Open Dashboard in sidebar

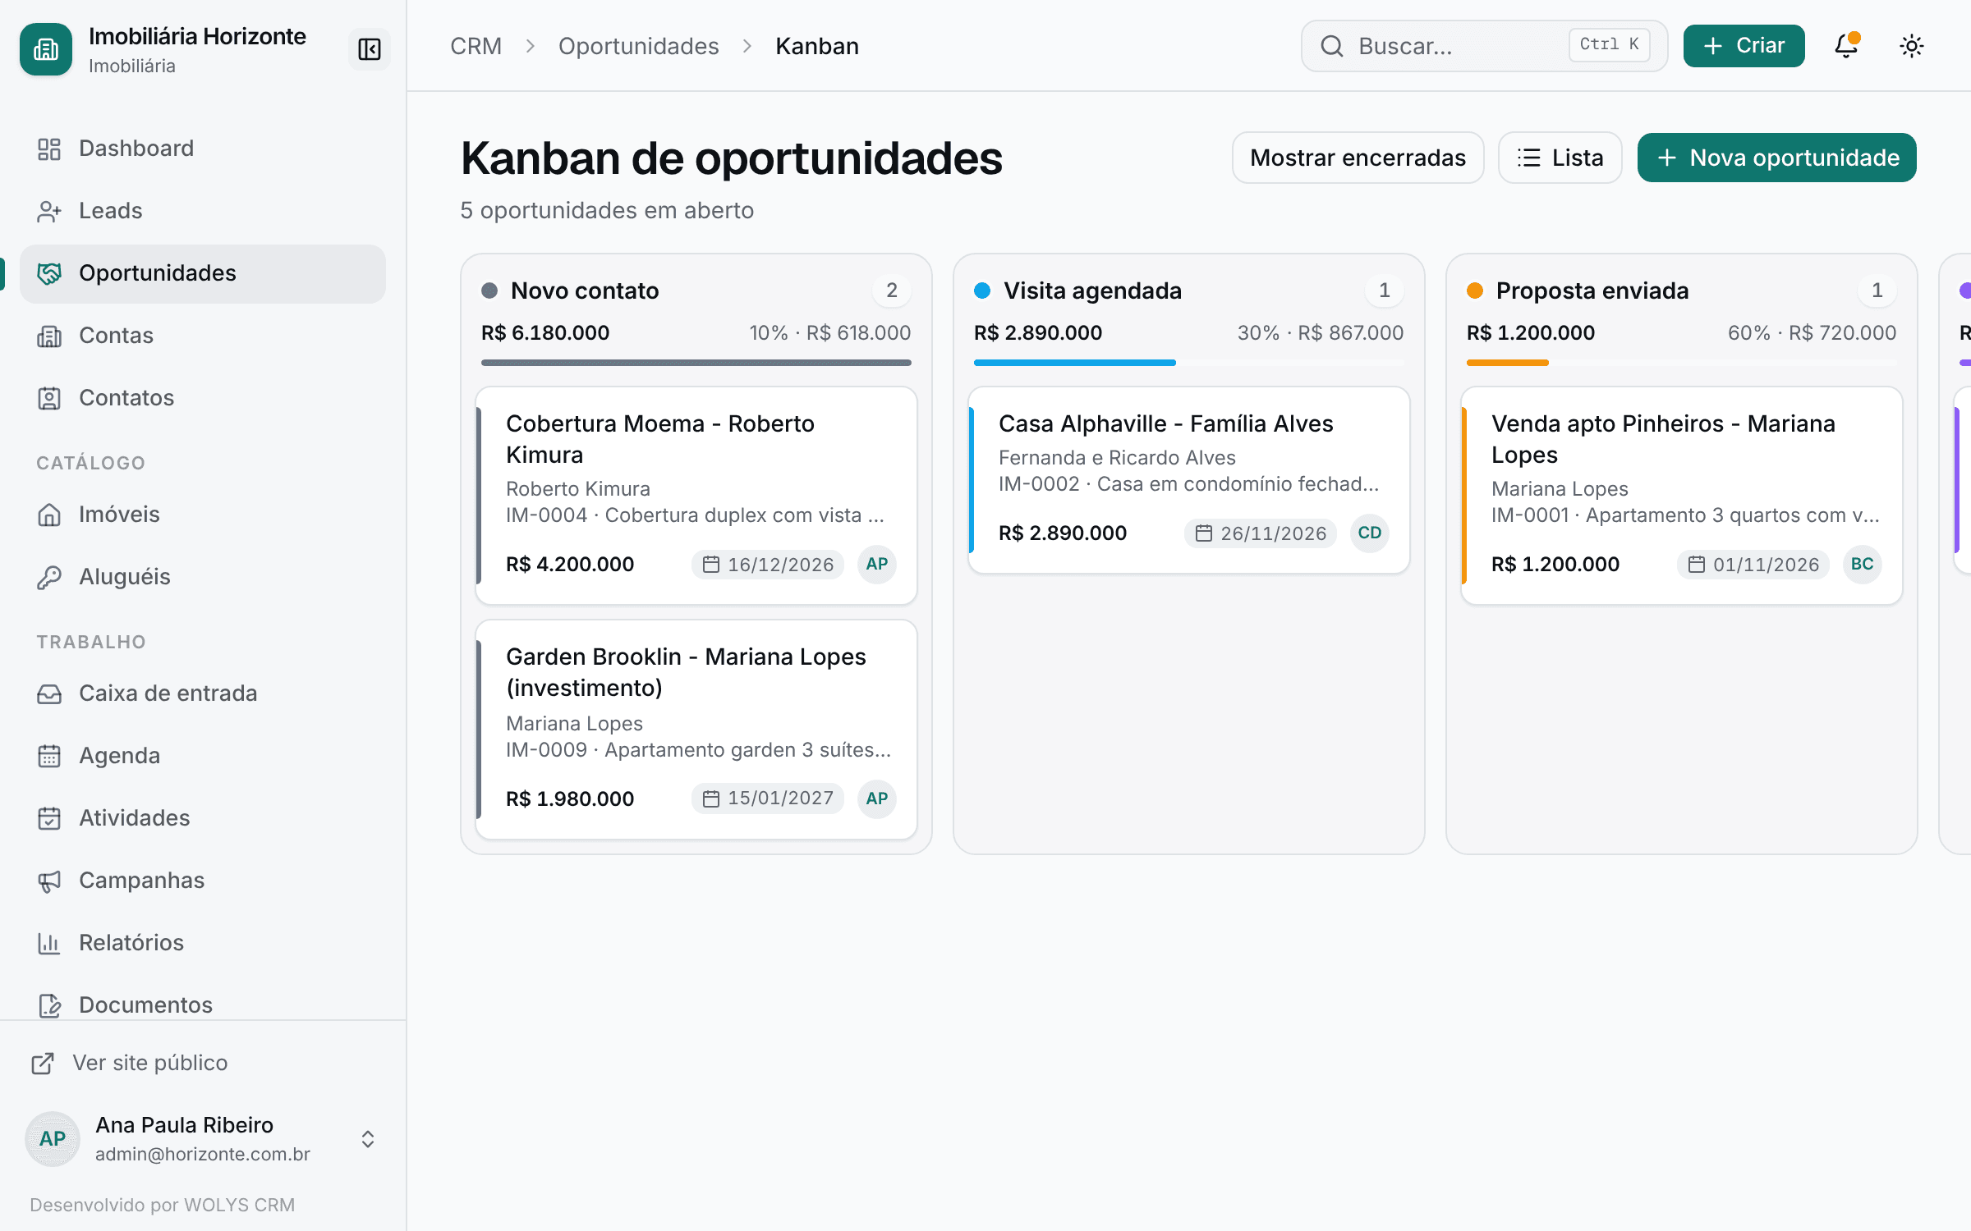203,149
